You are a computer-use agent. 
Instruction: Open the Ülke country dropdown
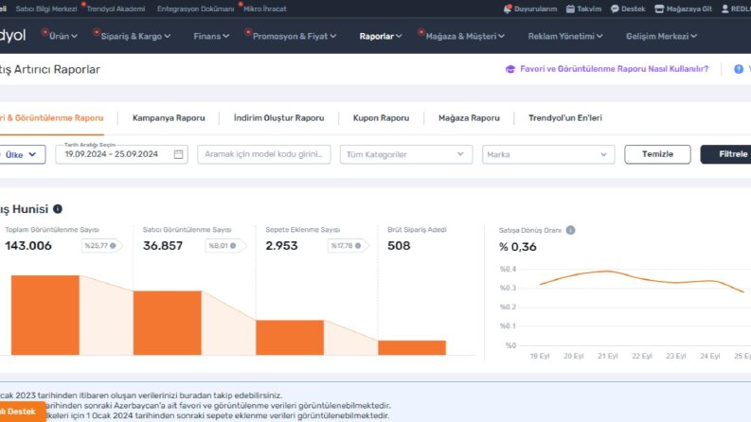tap(21, 154)
